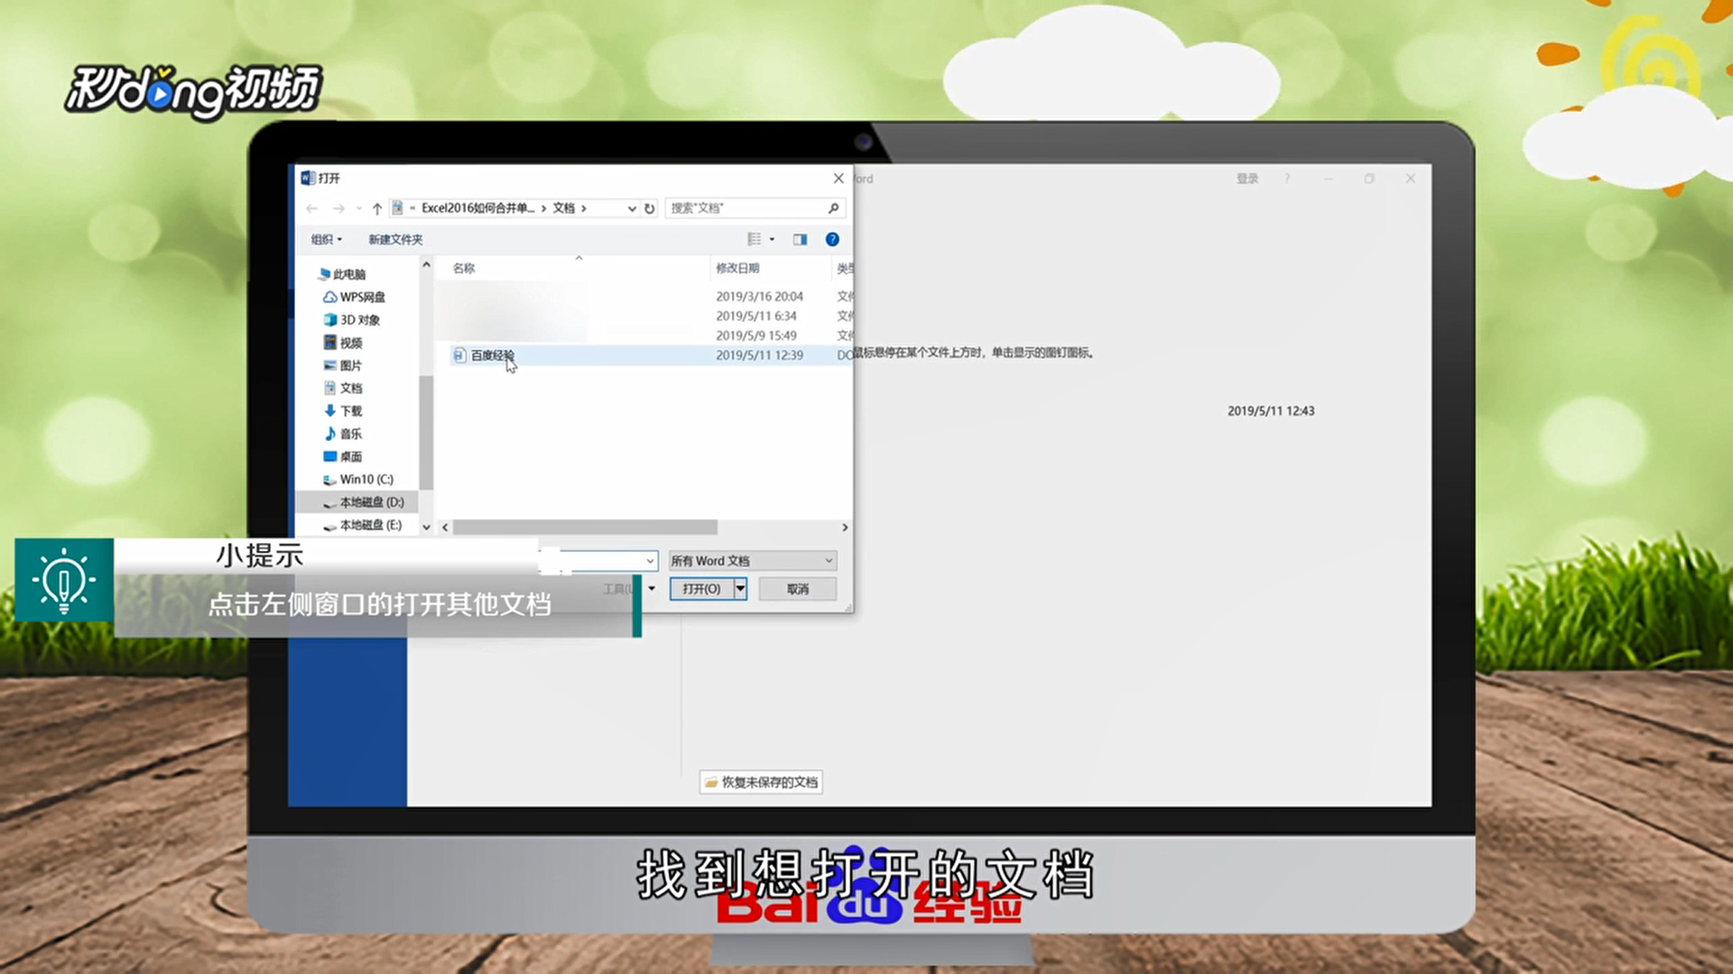
Task: Expand the address path history dropdown
Action: click(632, 208)
